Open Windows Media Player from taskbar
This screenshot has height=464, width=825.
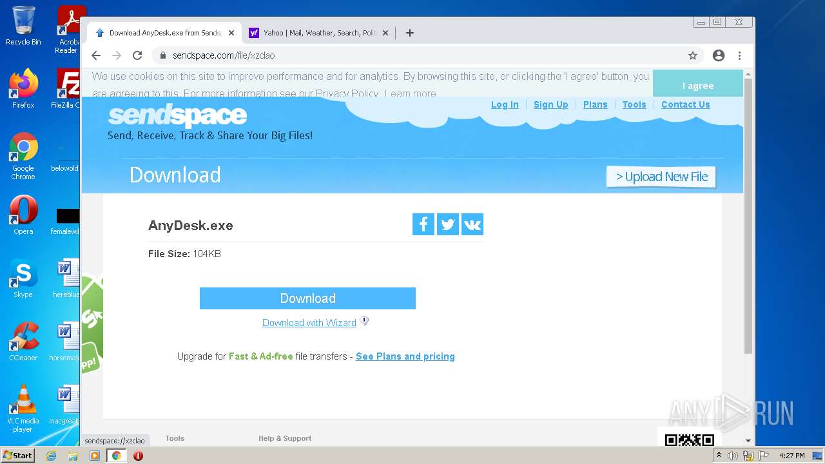pos(95,456)
